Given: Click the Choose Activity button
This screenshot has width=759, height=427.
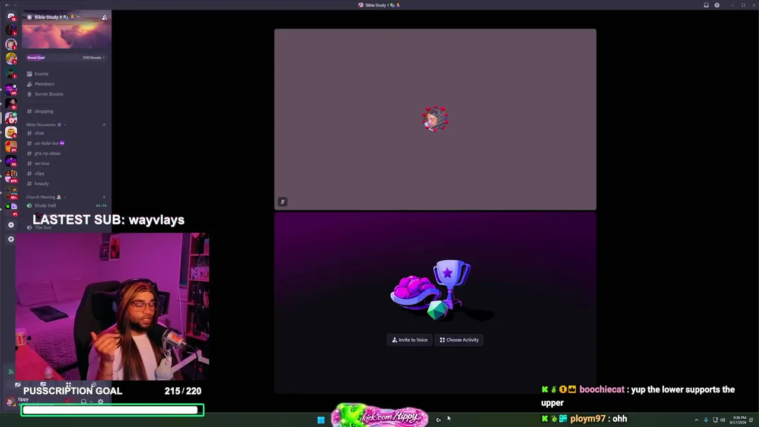Looking at the screenshot, I should tap(459, 340).
